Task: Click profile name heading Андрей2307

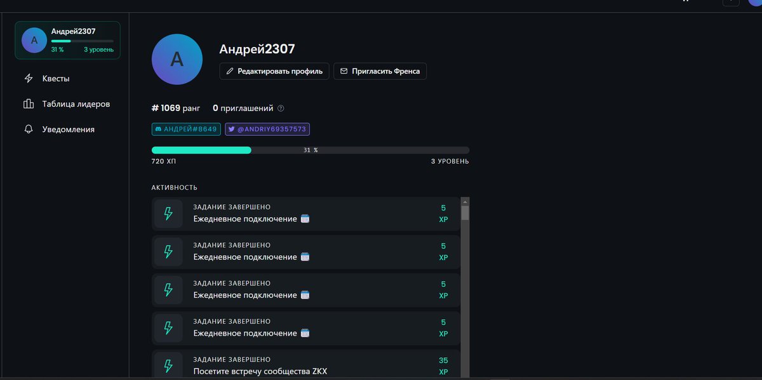Action: [257, 49]
